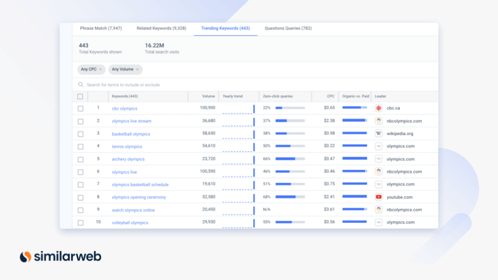The width and height of the screenshot is (498, 280).
Task: Click the youtube.com leader domain
Action: click(399, 197)
